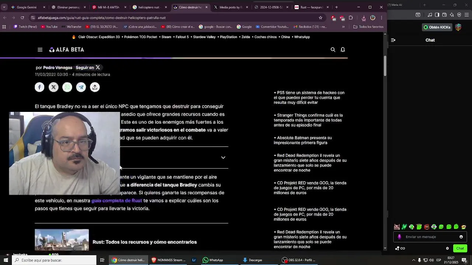Screen dimensions: 472x265
Task: Follow Pedro Venegas on X
Action: pos(88,68)
